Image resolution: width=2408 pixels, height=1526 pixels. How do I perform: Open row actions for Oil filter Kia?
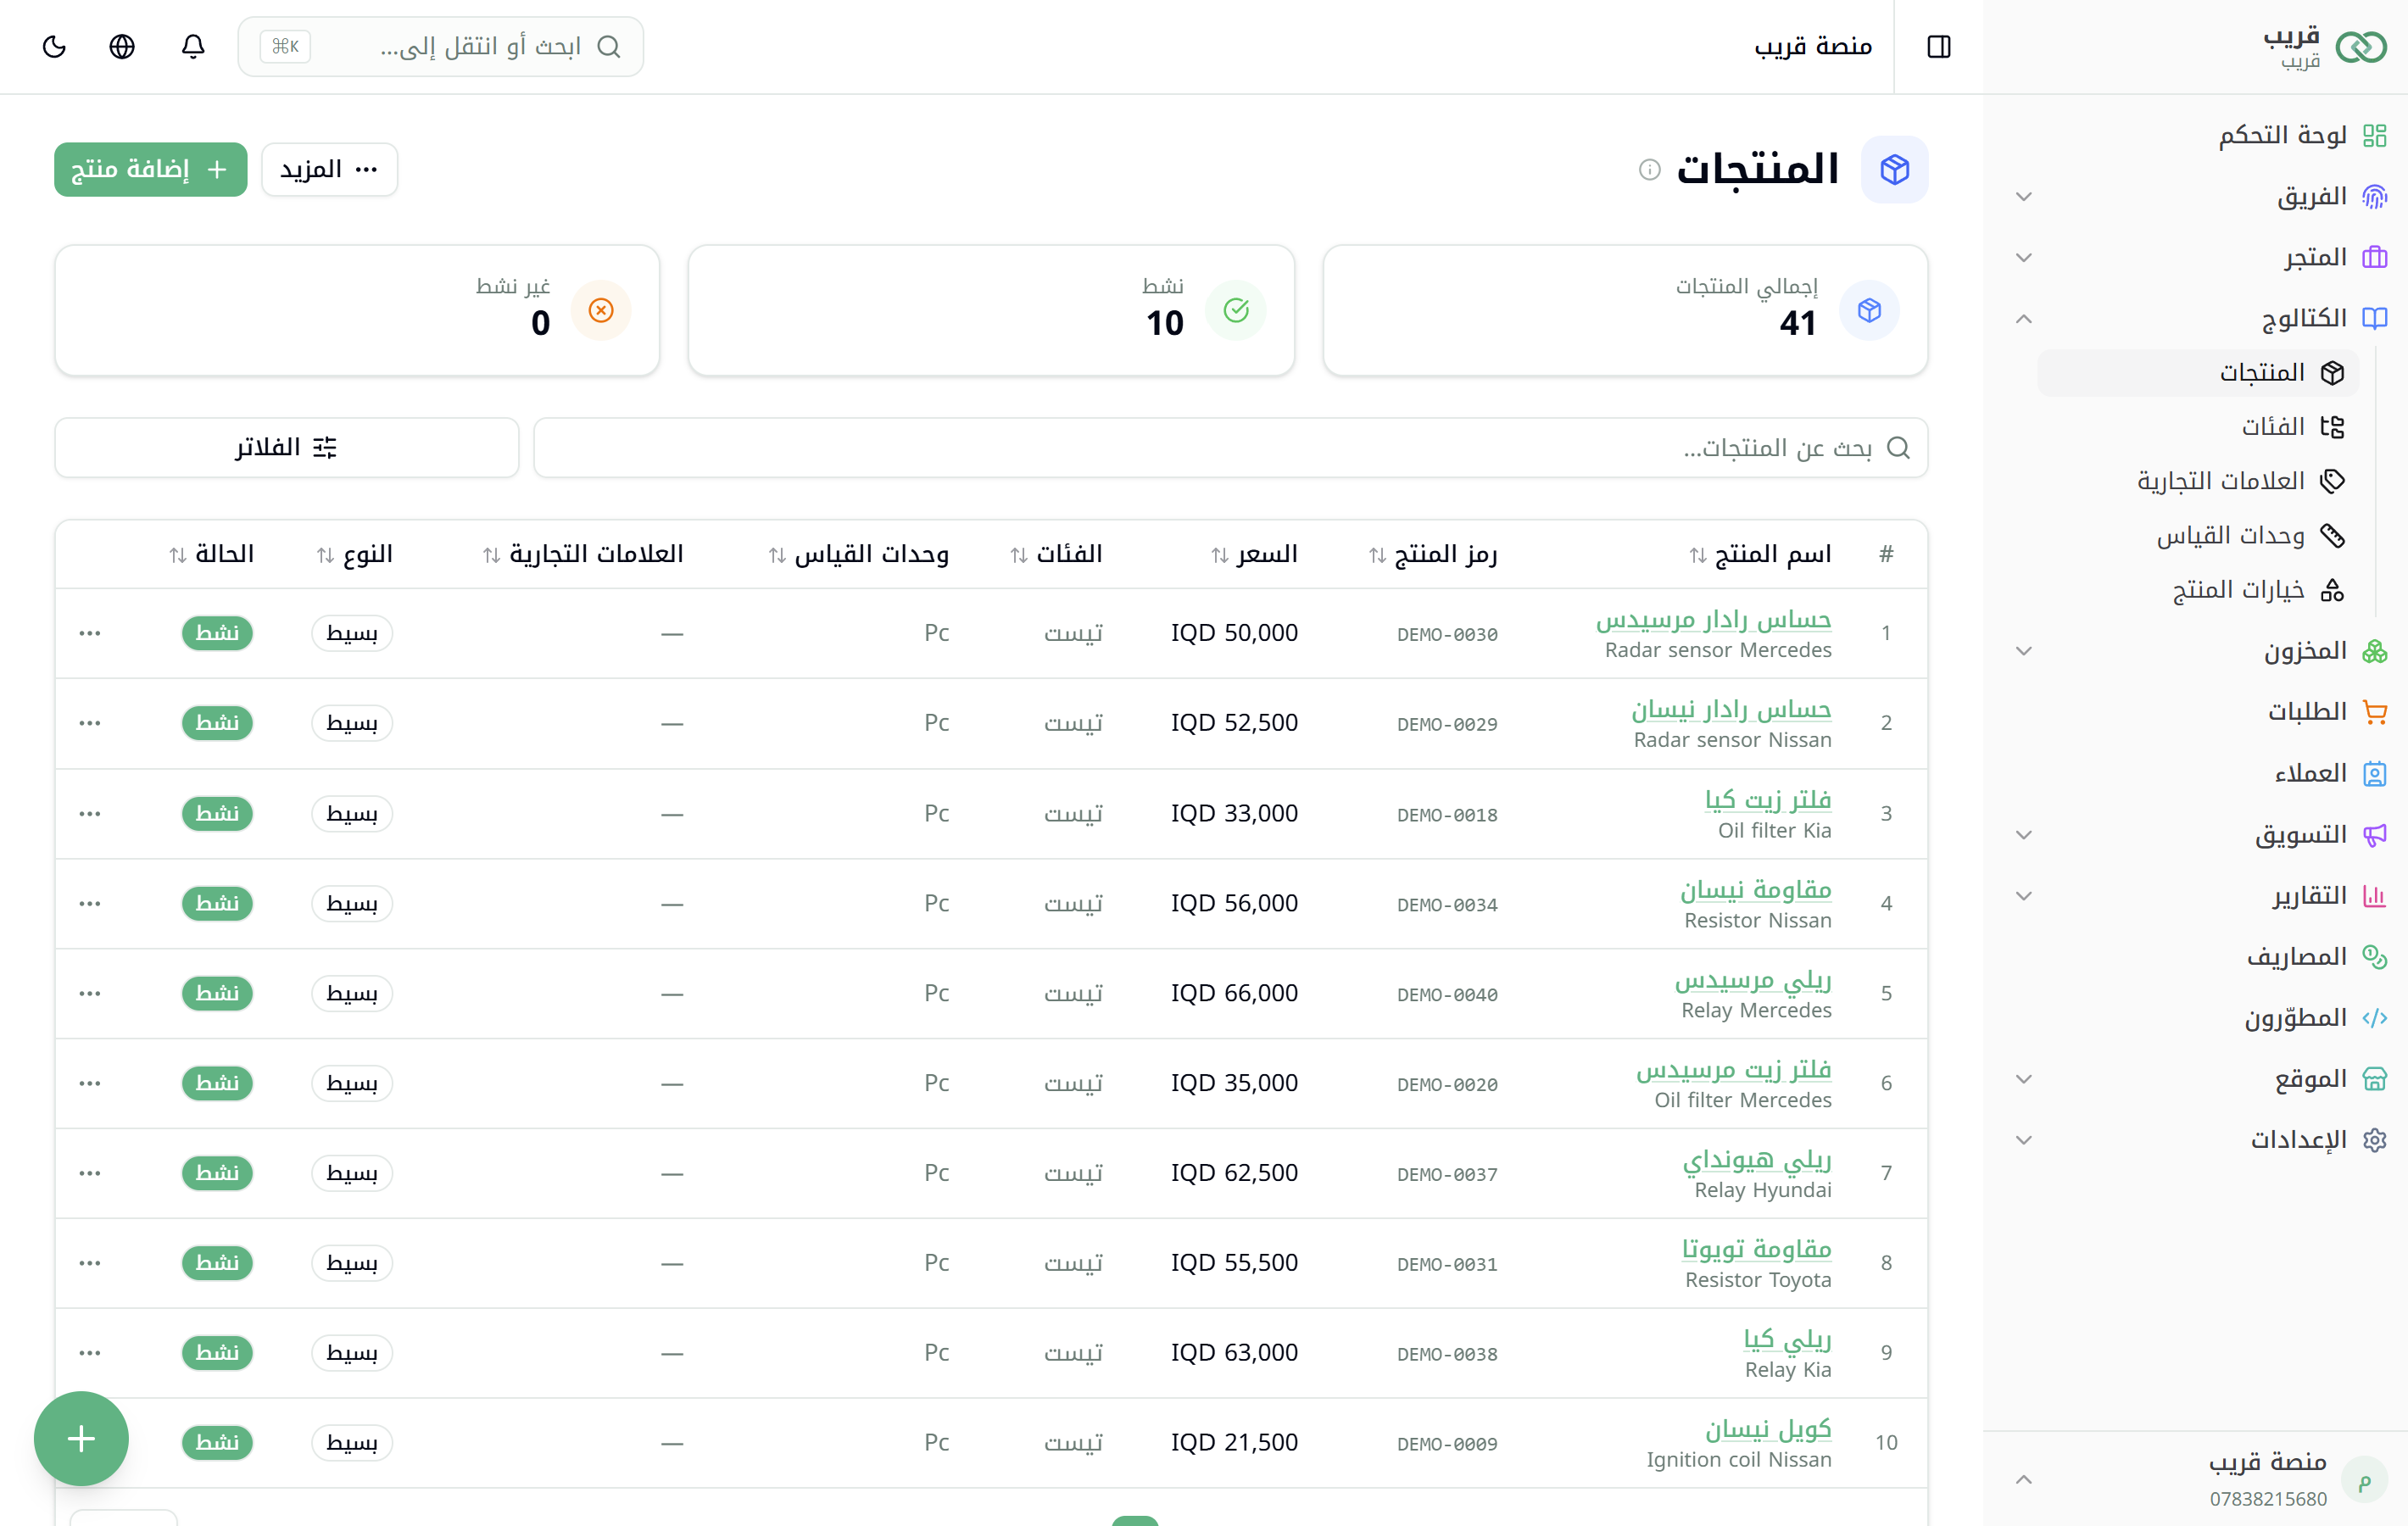(90, 813)
